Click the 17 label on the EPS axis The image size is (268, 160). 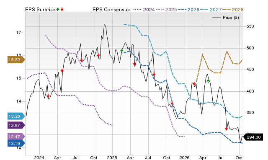[x=18, y=33]
